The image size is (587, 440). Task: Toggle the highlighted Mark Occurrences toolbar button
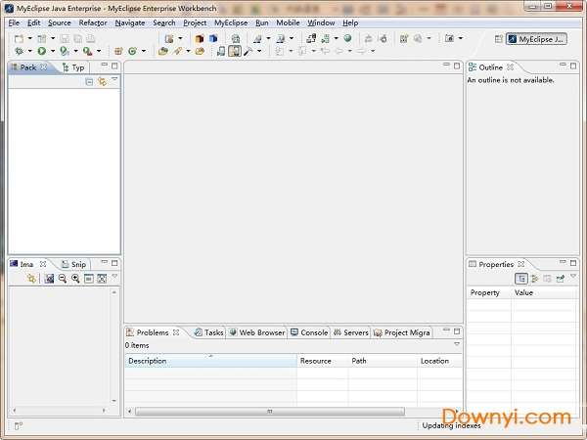[235, 51]
